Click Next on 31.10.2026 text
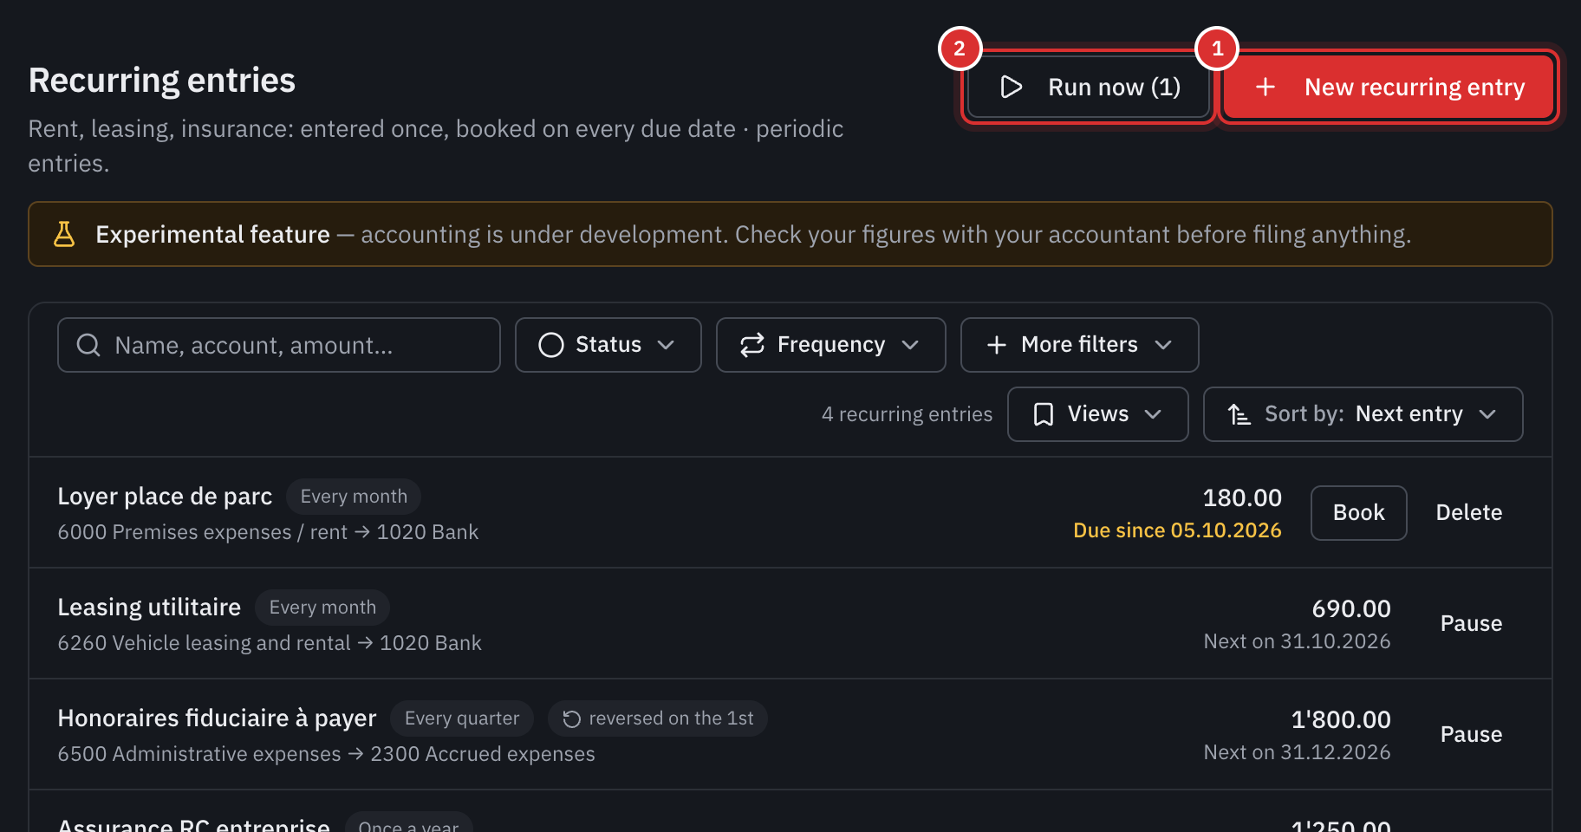This screenshot has height=832, width=1581. pos(1297,641)
